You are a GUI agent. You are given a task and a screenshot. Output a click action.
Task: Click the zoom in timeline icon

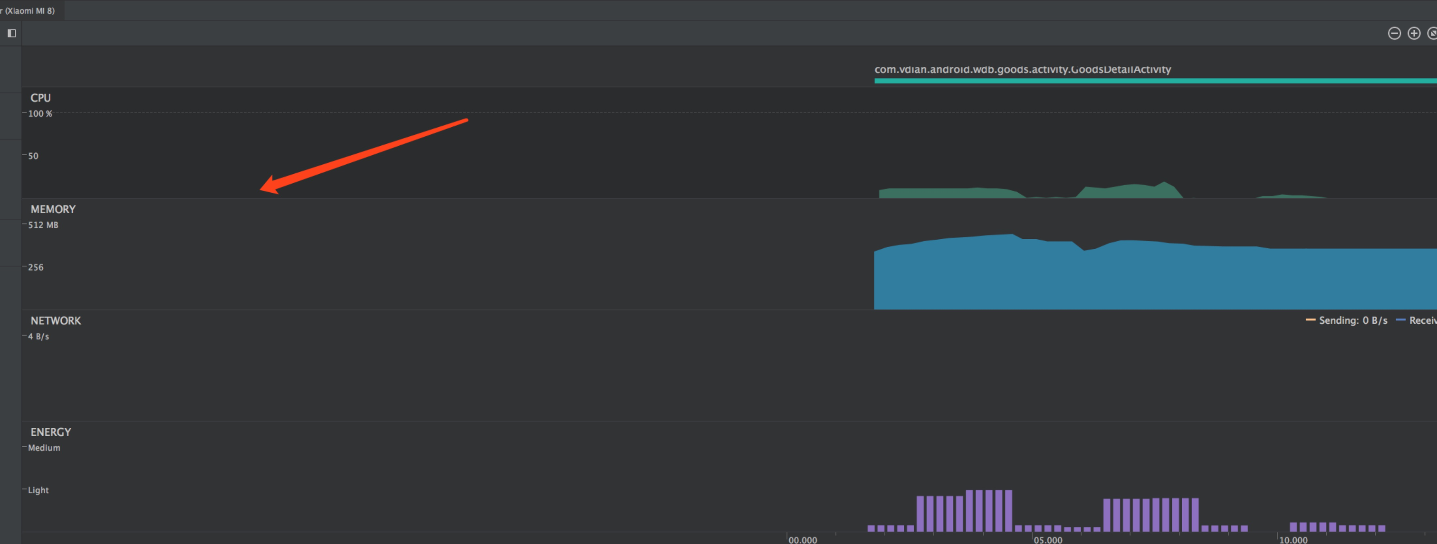1414,33
